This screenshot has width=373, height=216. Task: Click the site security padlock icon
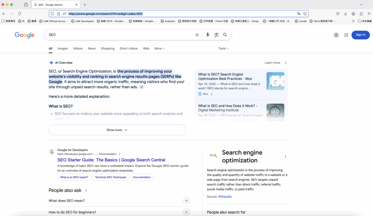(58, 14)
